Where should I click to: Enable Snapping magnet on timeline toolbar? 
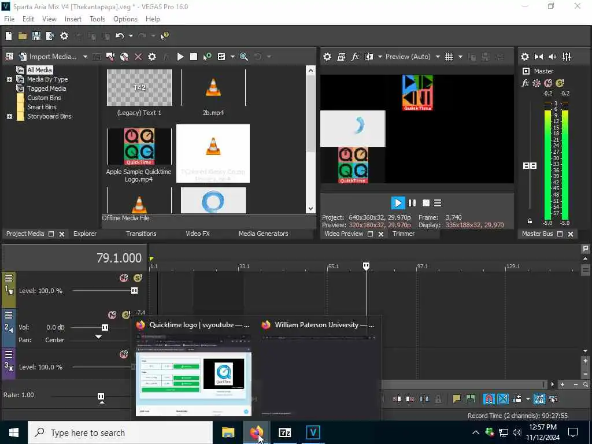tap(489, 399)
